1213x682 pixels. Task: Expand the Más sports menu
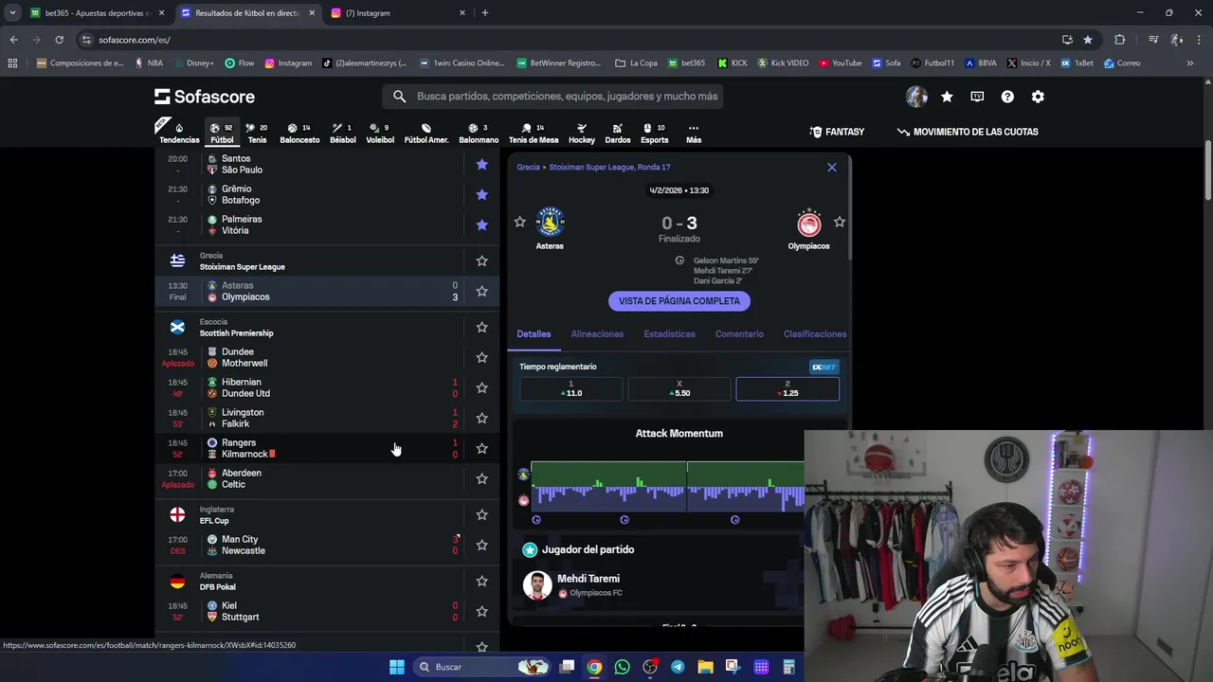[x=694, y=133]
